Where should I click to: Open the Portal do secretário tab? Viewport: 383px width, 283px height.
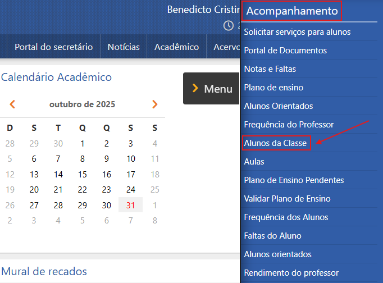coord(53,47)
